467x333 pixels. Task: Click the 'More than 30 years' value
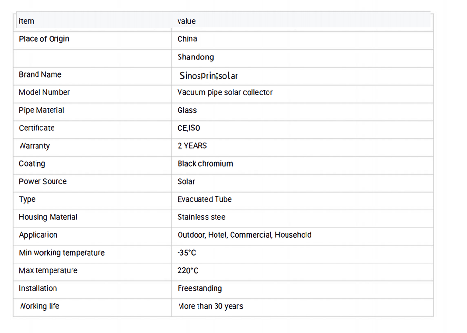(x=211, y=306)
